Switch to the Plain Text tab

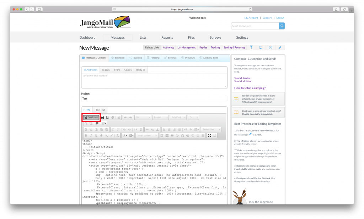pyautogui.click(x=100, y=110)
